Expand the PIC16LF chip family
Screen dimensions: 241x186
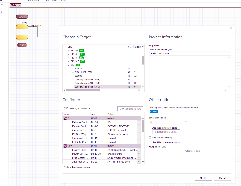(68, 54)
